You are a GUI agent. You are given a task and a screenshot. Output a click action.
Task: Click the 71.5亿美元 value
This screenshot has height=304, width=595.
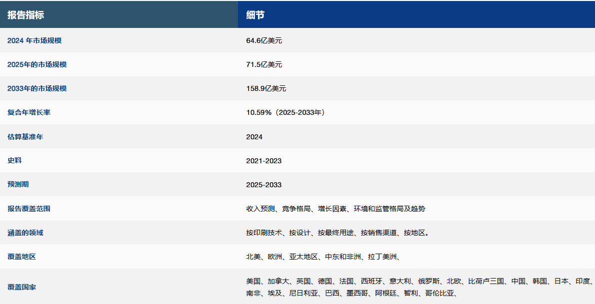pyautogui.click(x=264, y=64)
